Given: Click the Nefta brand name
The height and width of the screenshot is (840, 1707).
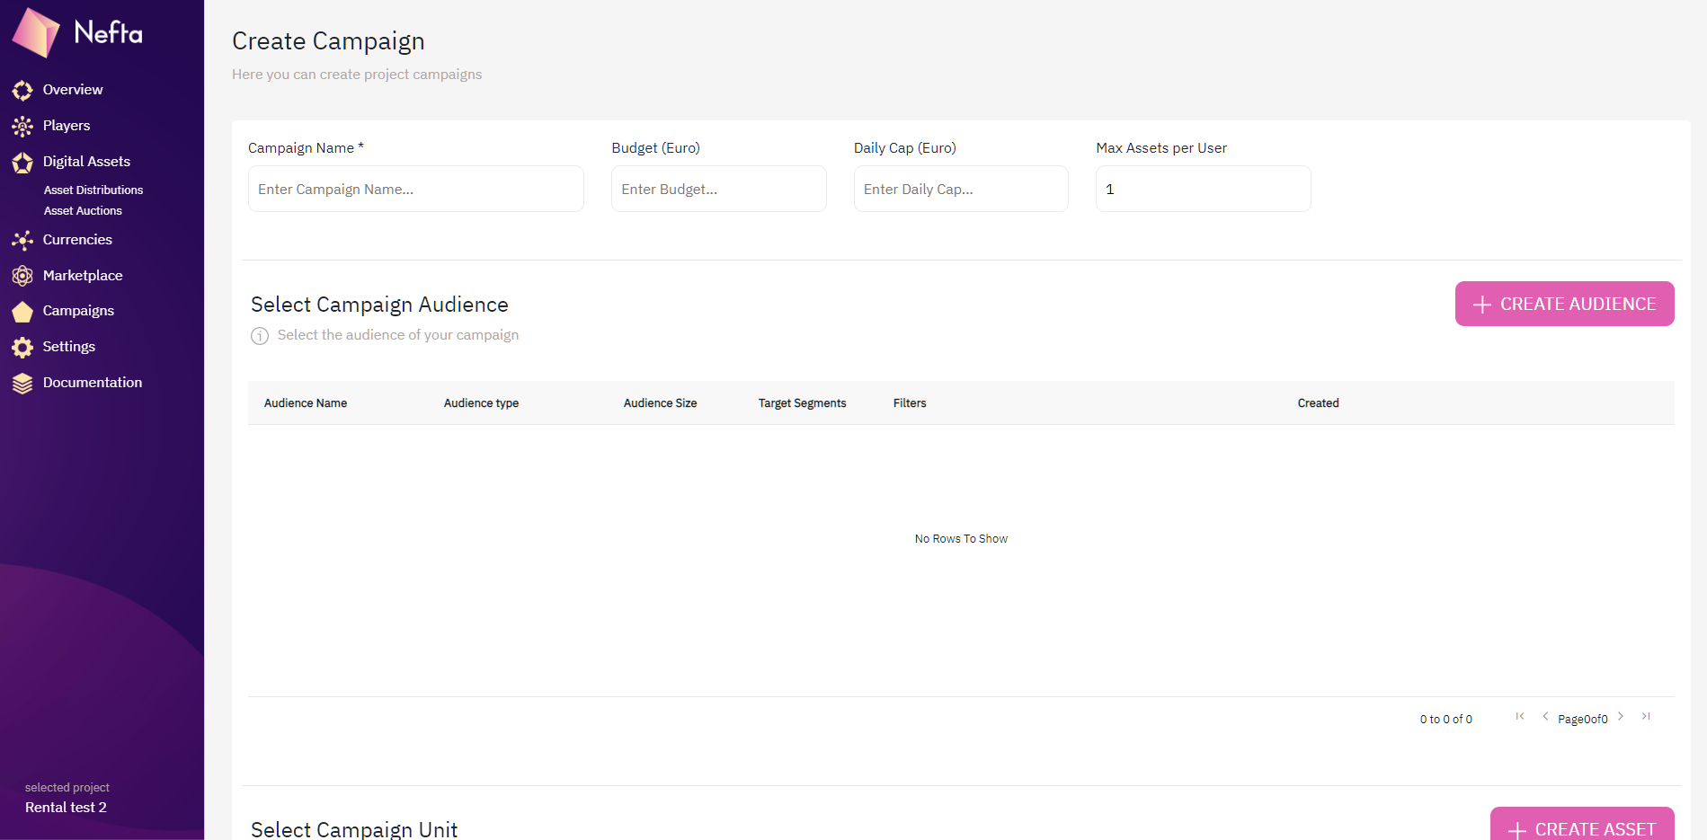Looking at the screenshot, I should click(x=108, y=33).
